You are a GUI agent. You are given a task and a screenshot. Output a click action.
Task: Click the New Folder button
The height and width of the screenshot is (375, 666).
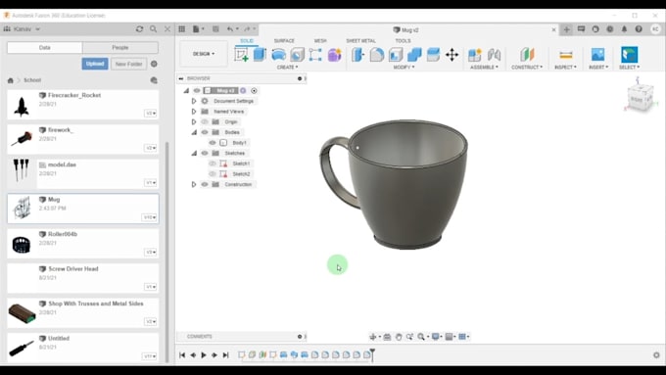click(128, 64)
